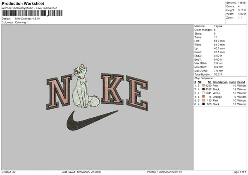This screenshot has width=248, height=175.
Task: Click design name 'Nike Duchess 4,8 IN'
Action: coord(27,19)
